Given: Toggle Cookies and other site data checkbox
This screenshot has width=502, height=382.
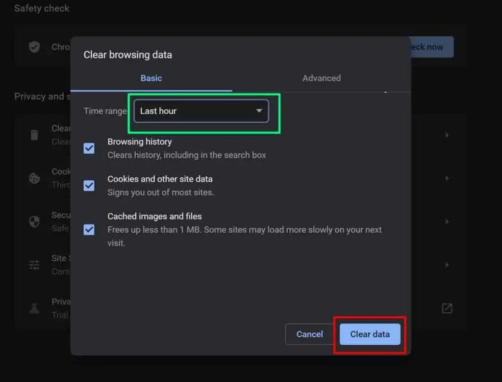Looking at the screenshot, I should coord(89,186).
